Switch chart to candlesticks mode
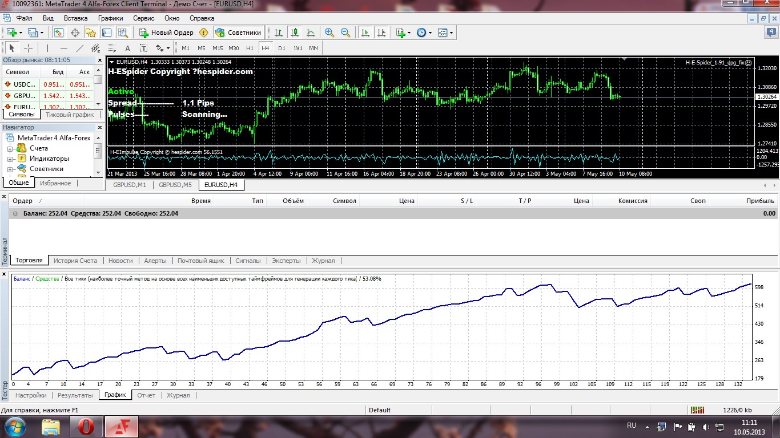The image size is (780, 438). (295, 33)
